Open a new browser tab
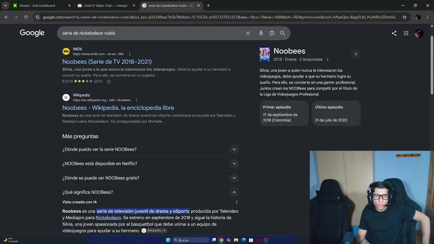The image size is (434, 244). (x=208, y=5)
